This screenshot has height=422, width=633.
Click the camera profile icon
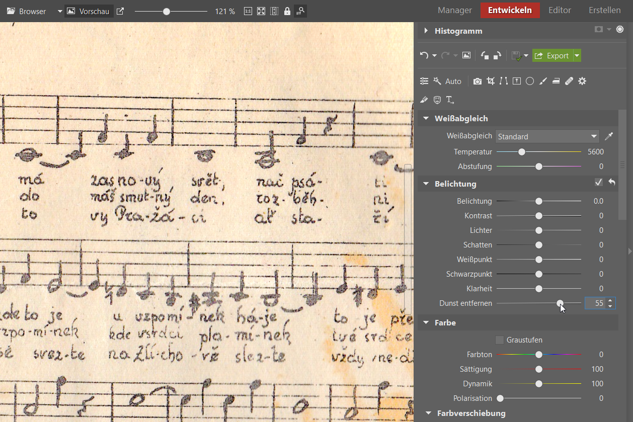click(x=478, y=81)
